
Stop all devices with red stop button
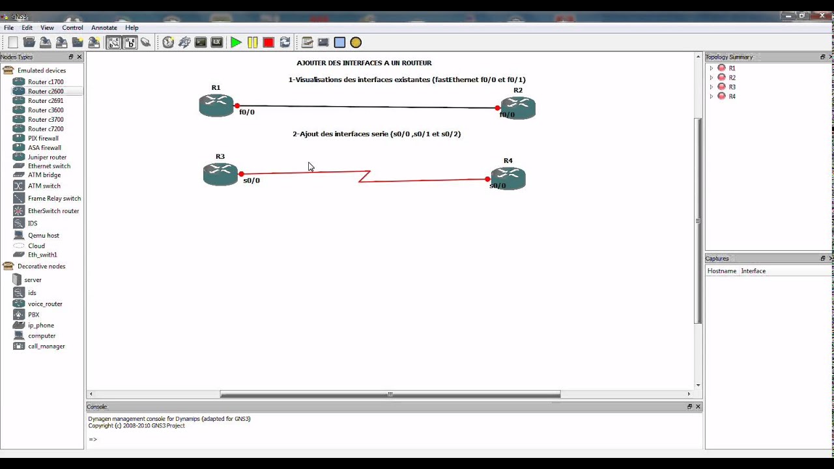(x=268, y=42)
